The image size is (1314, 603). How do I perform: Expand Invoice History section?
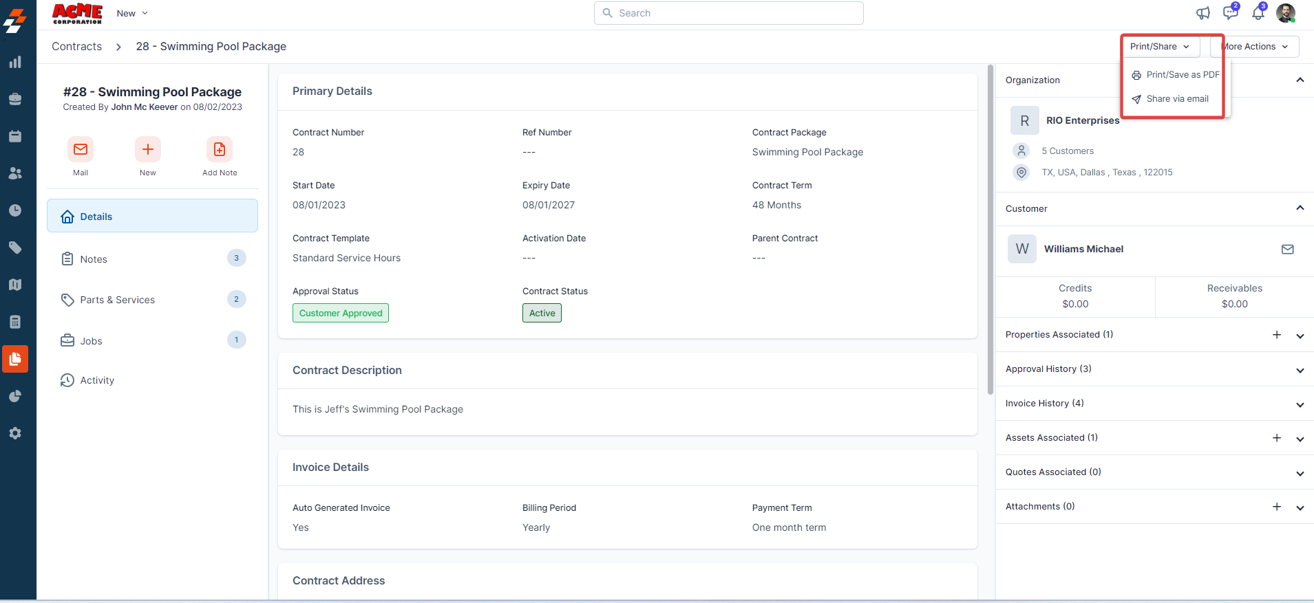[x=1300, y=404]
